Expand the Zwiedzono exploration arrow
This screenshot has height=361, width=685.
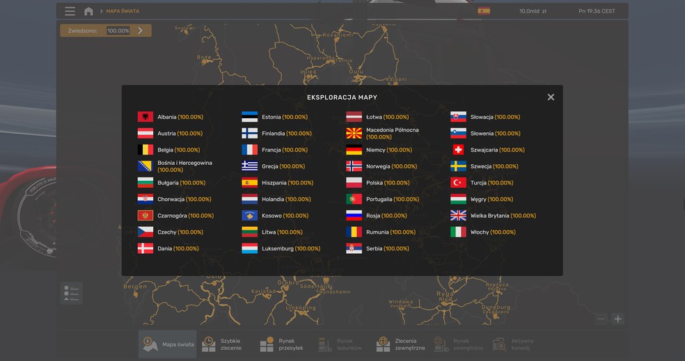pos(140,31)
